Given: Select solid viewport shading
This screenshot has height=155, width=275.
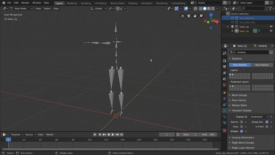Looking at the screenshot, I should coord(205,9).
